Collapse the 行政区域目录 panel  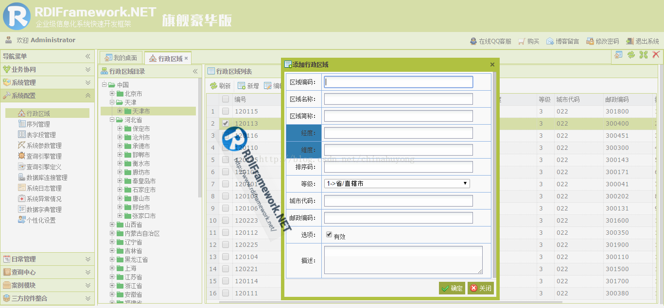195,71
